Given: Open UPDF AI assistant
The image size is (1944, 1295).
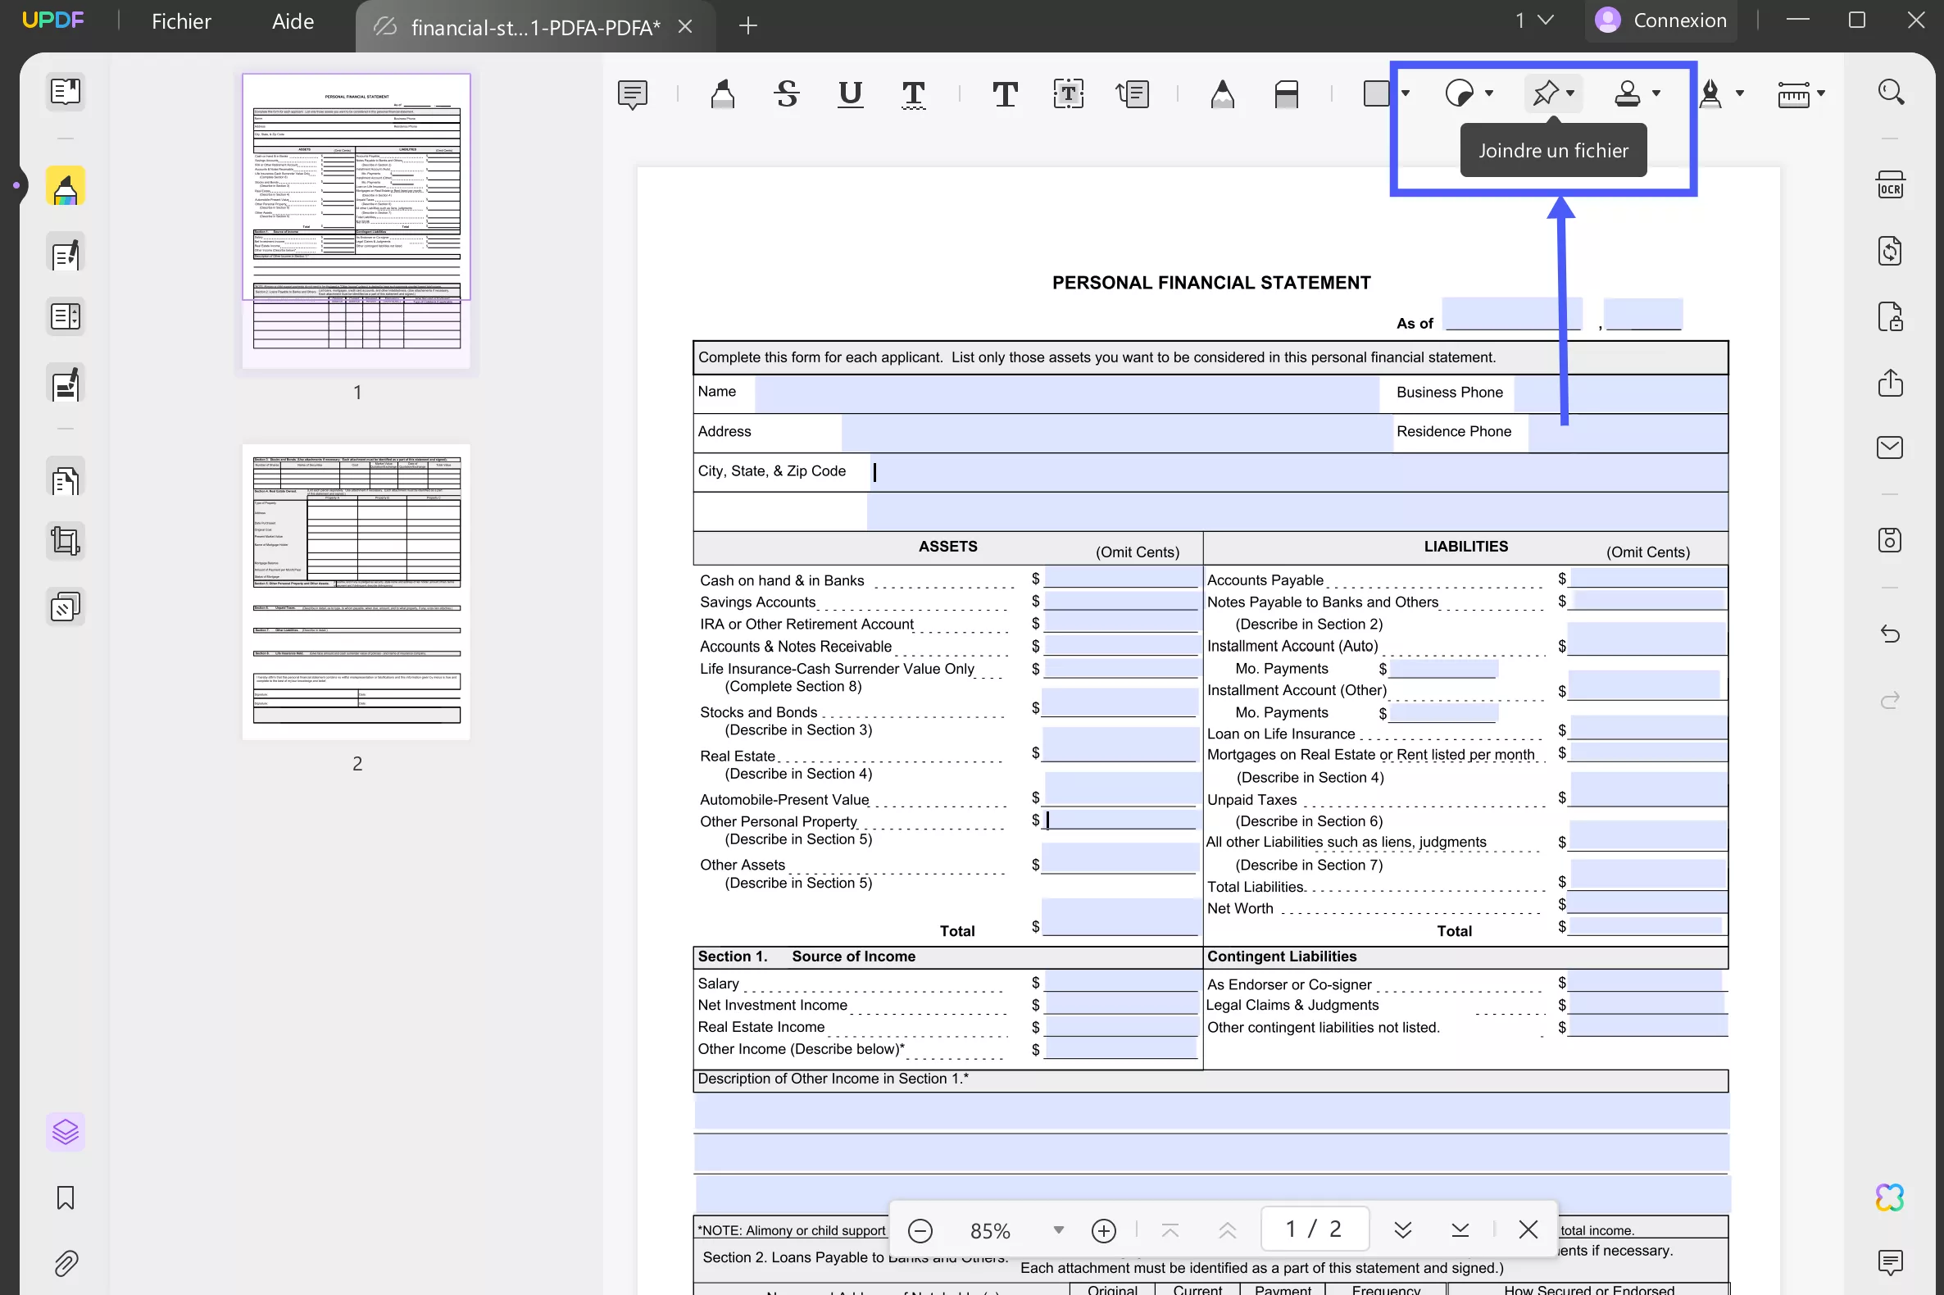Looking at the screenshot, I should coord(1891,1197).
